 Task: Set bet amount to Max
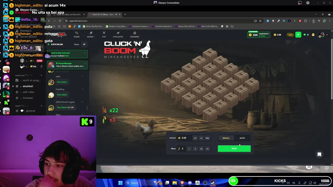207,138
